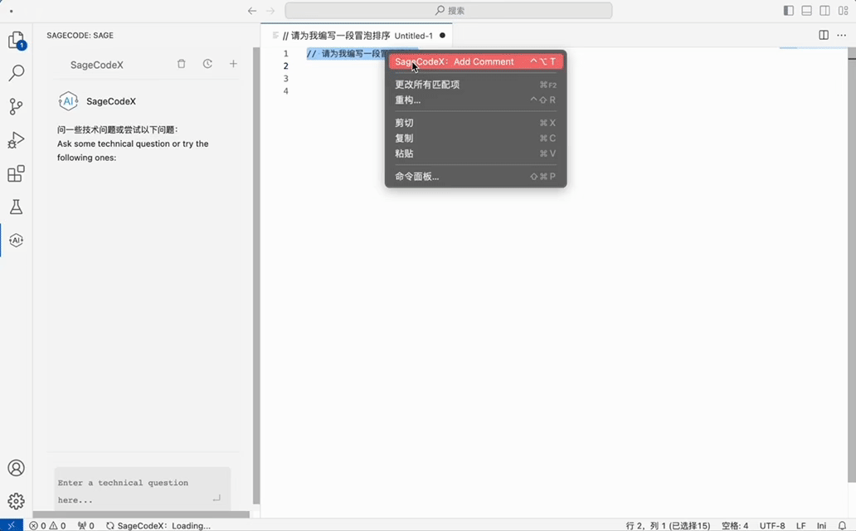Screen dimensions: 856x531
Task: Open SageCodeX chat history
Action: pyautogui.click(x=207, y=64)
